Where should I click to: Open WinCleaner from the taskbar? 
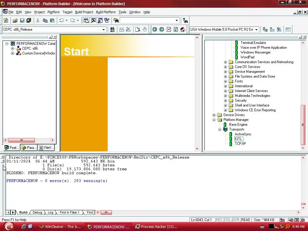[x=60, y=227]
